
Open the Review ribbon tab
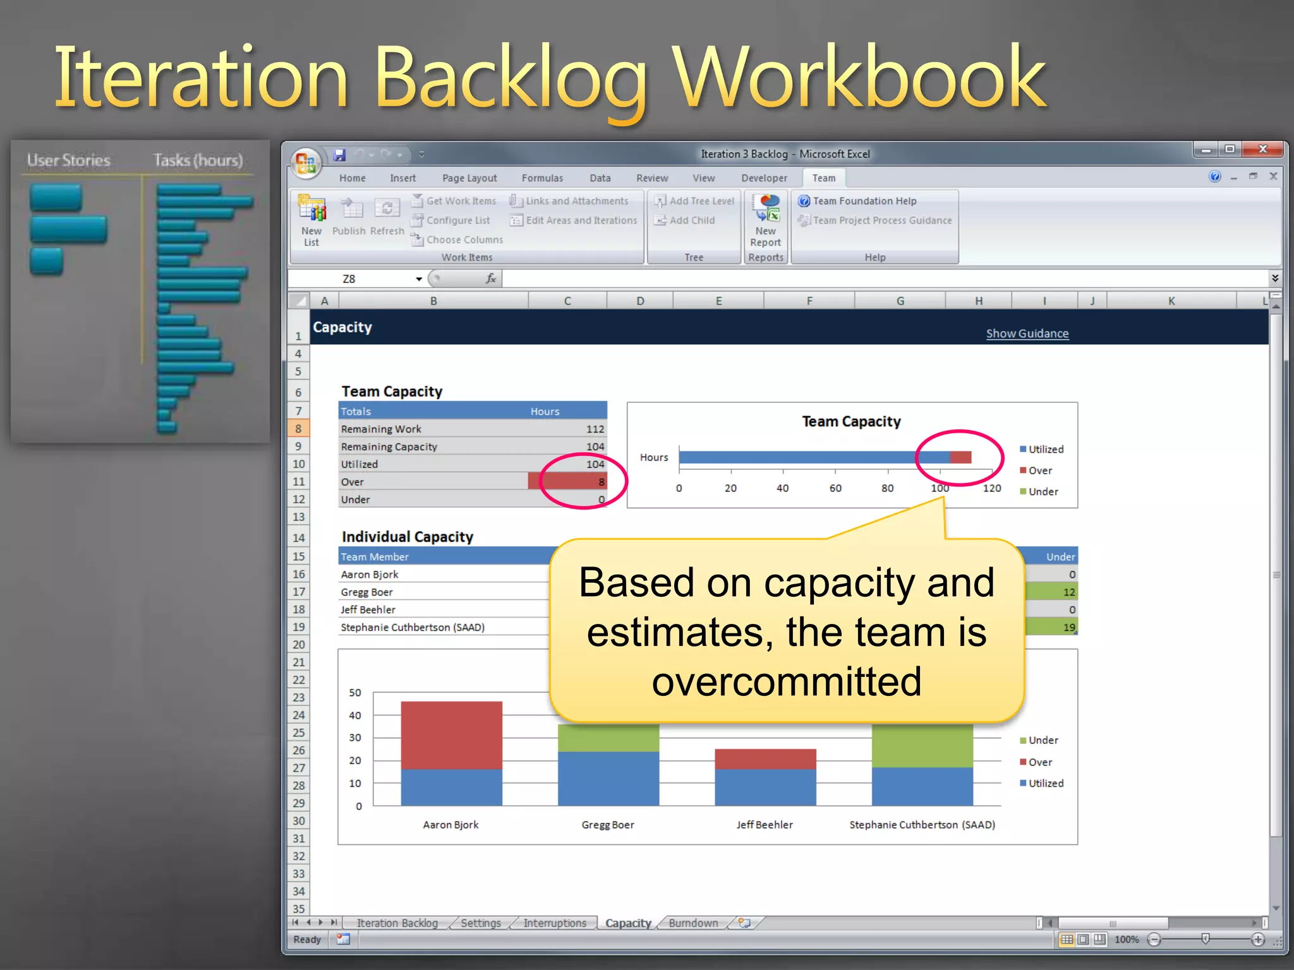click(x=652, y=178)
